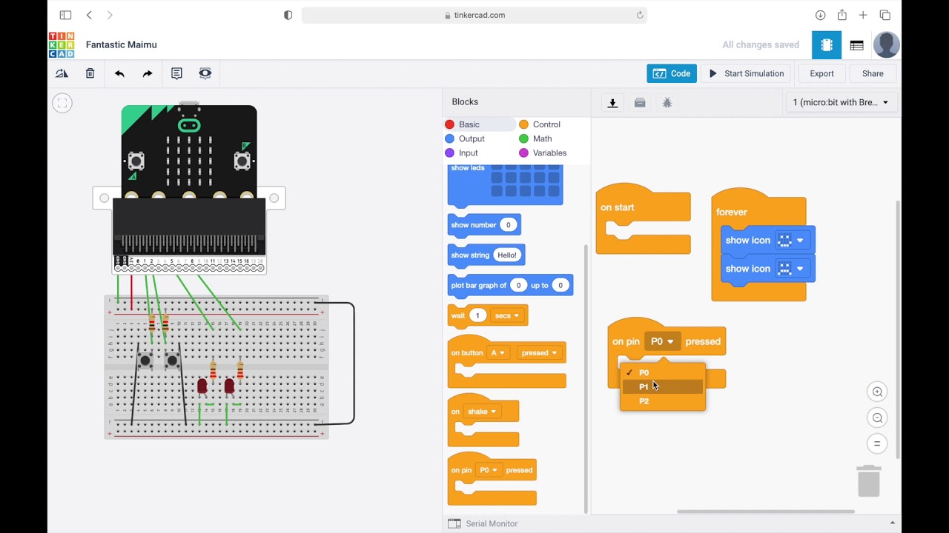Screen dimensions: 949x533
Task: Open the Tinkercad logo home link
Action: 61,44
